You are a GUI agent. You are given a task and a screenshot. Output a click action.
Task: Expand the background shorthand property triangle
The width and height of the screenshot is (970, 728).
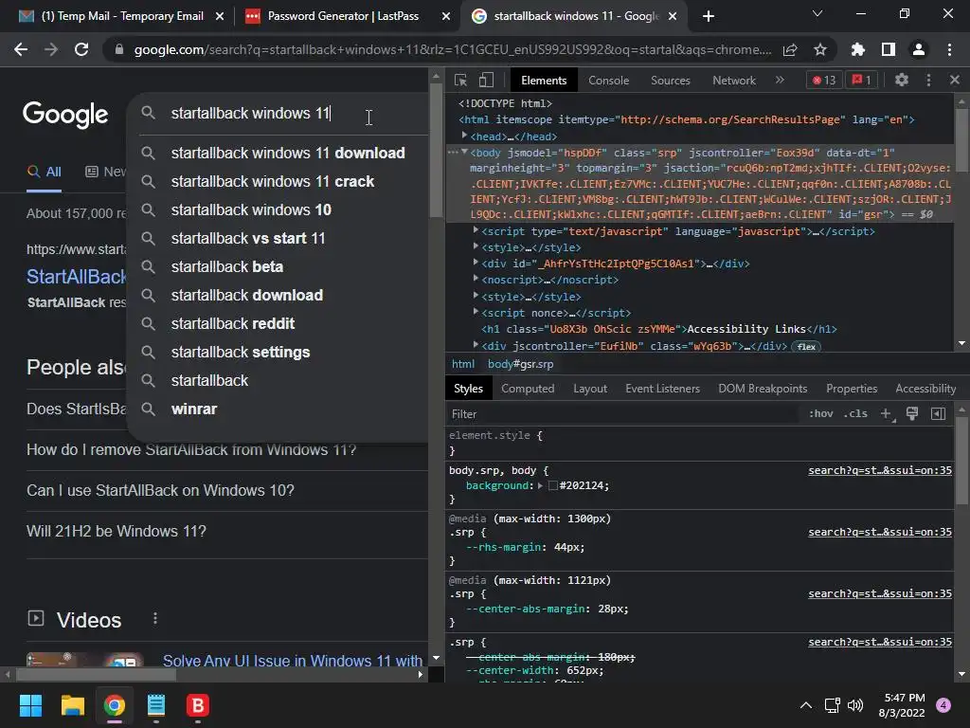coord(540,486)
